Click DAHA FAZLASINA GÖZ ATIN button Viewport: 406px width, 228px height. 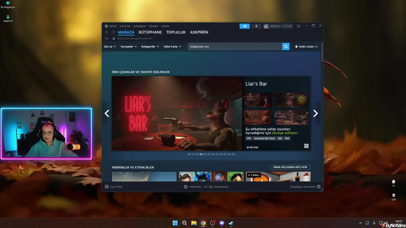click(x=290, y=167)
